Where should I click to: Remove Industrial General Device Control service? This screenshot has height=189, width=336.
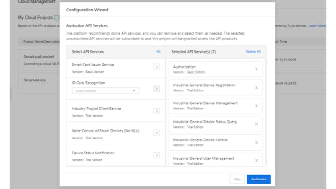[x=256, y=142]
